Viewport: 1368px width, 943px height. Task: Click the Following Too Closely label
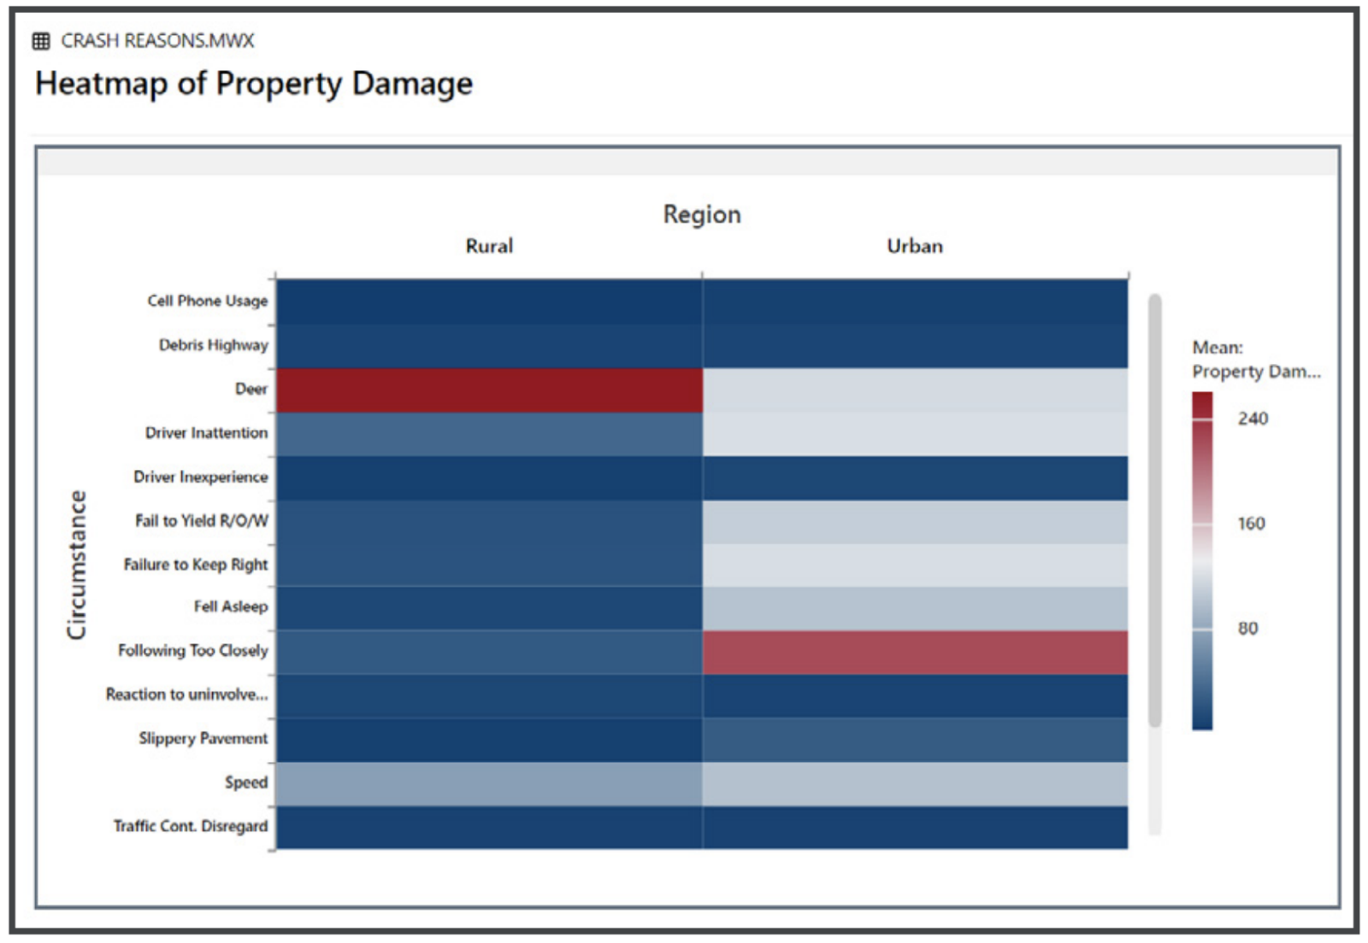click(x=192, y=651)
